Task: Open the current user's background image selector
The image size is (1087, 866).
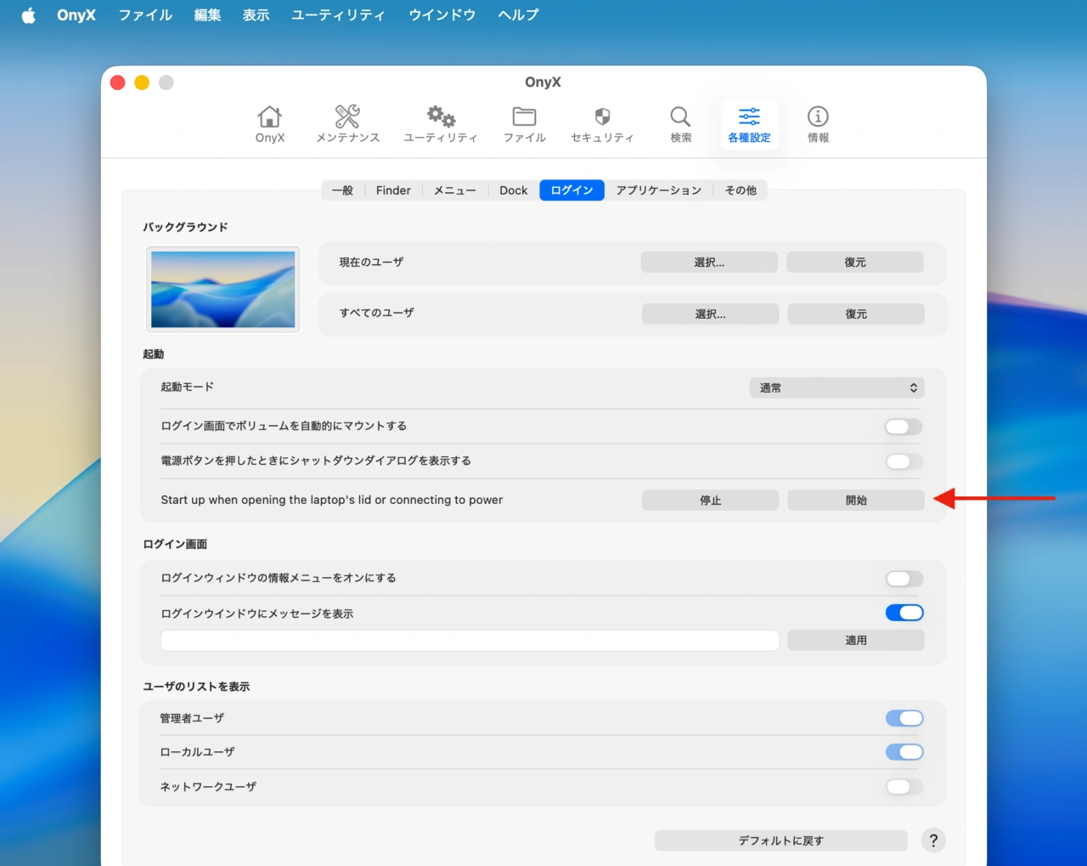Action: [x=710, y=262]
